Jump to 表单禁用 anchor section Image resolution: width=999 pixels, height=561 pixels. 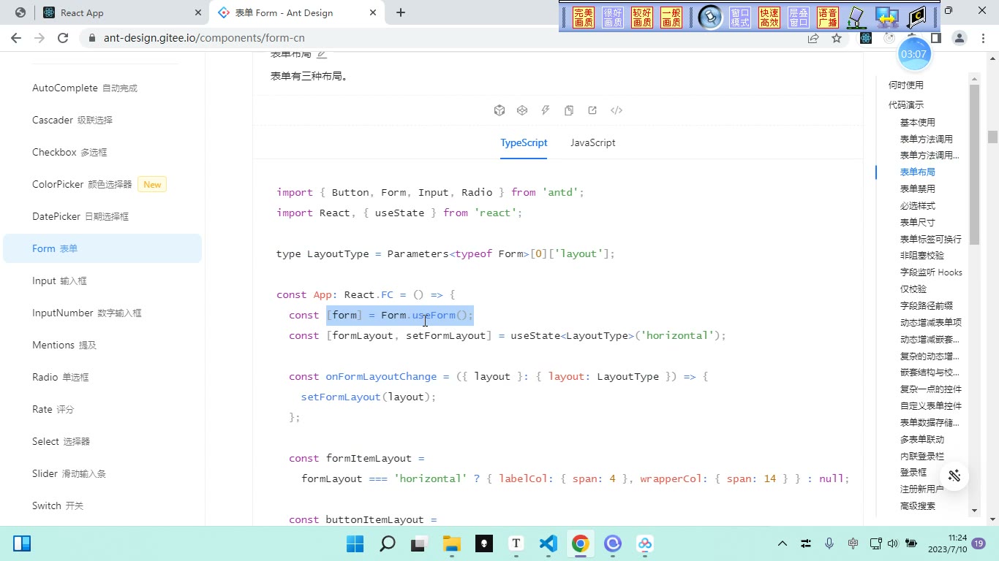pos(917,188)
